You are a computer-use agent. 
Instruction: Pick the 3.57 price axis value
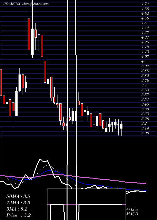pyautogui.click(x=145, y=95)
